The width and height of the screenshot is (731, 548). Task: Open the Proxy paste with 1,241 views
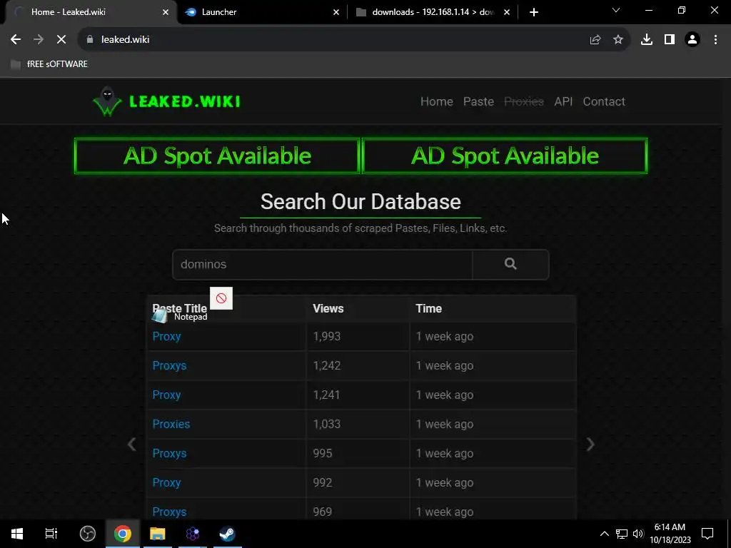pyautogui.click(x=166, y=395)
